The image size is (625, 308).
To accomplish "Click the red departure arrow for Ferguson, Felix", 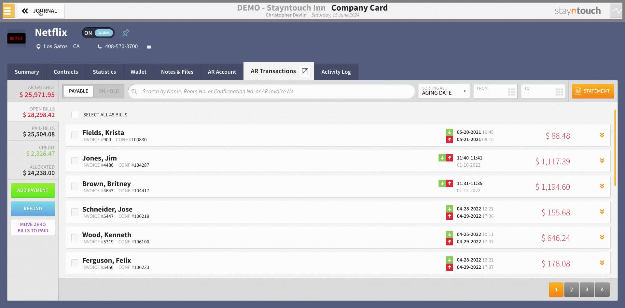I will click(450, 267).
